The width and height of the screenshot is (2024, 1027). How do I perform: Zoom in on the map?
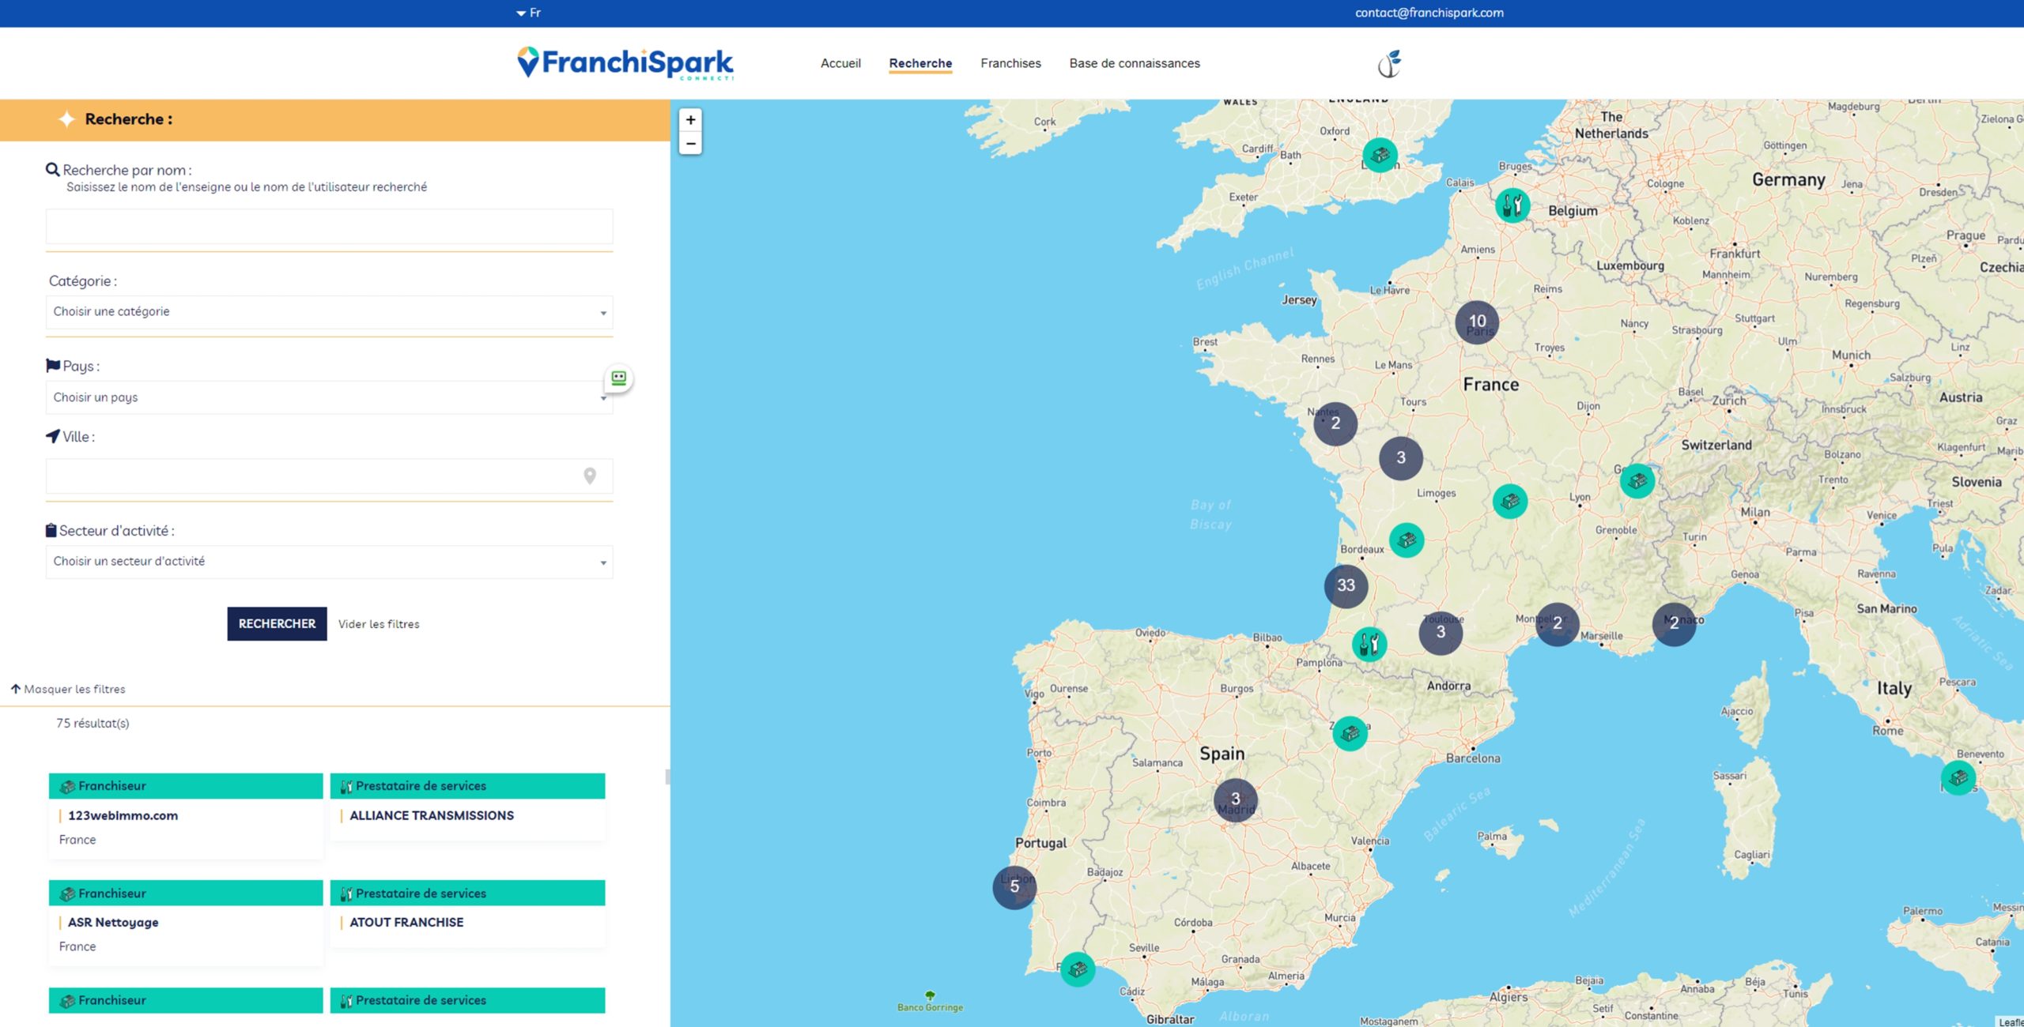(690, 120)
